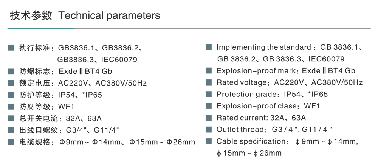Screen dimensions: 378x165
Task: Click the bullet next to Rated voltage
Action: (x=208, y=82)
